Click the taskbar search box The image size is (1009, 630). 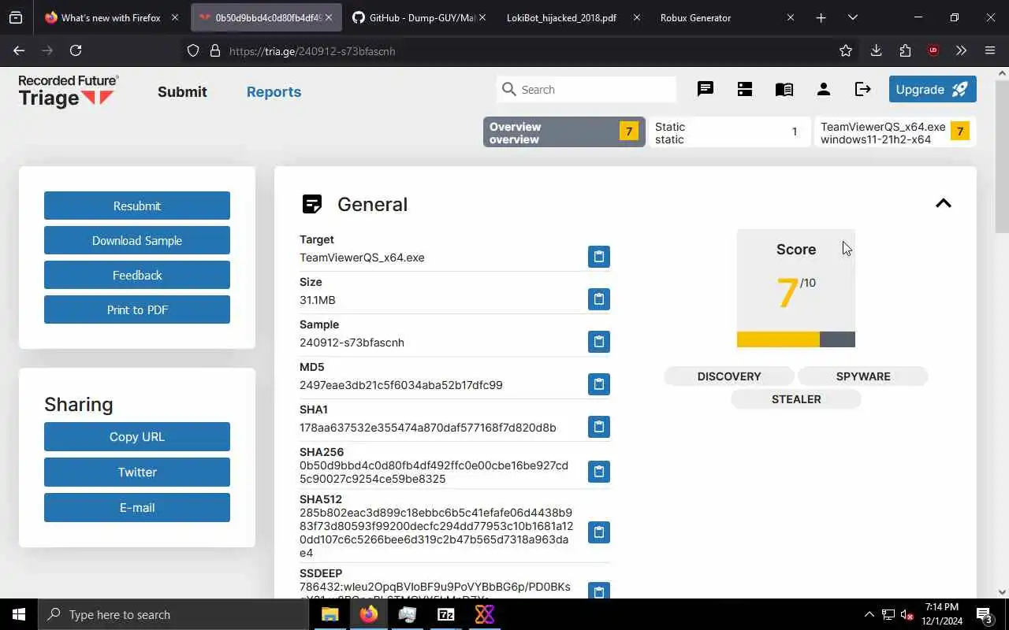point(173,614)
